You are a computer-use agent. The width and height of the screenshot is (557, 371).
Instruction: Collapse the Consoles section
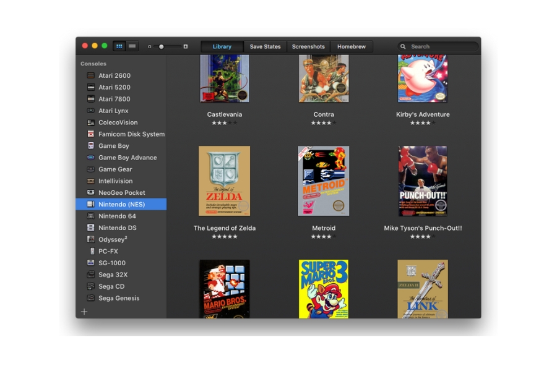point(93,63)
